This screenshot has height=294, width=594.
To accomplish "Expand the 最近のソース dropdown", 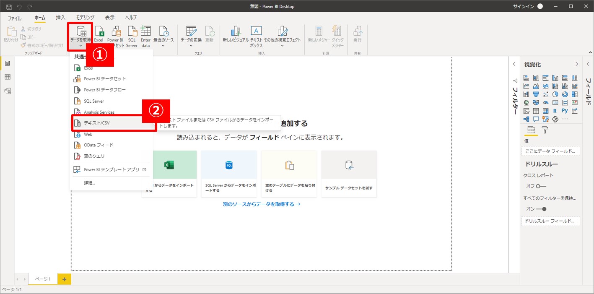I will coord(163,45).
